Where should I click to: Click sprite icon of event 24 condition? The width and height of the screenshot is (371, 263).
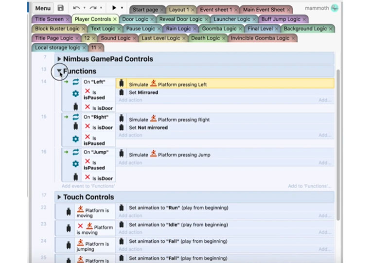point(69,245)
